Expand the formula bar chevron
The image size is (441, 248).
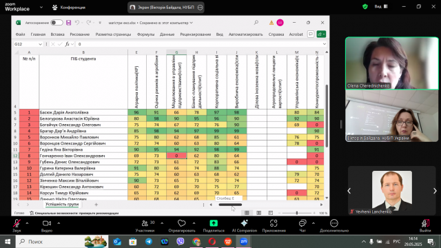[325, 44]
